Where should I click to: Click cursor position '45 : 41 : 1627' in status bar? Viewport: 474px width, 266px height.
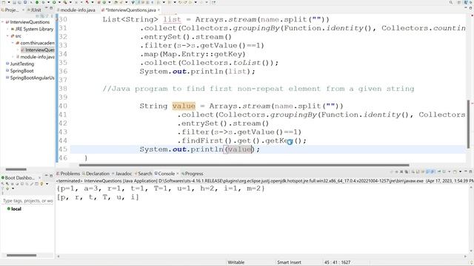click(x=338, y=262)
